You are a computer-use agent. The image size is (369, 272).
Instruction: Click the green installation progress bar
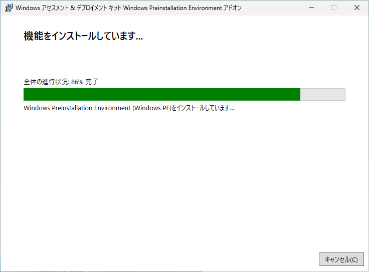coord(184,95)
